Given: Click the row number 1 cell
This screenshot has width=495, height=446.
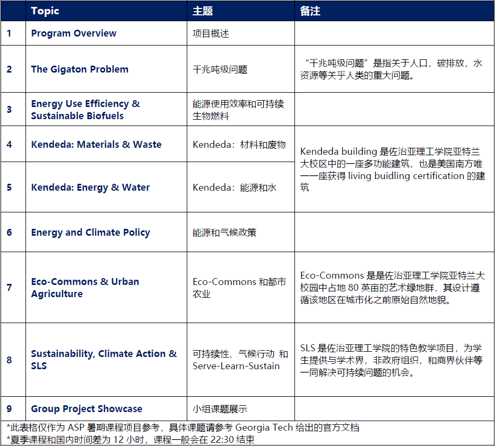Looking at the screenshot, I should coord(13,33).
